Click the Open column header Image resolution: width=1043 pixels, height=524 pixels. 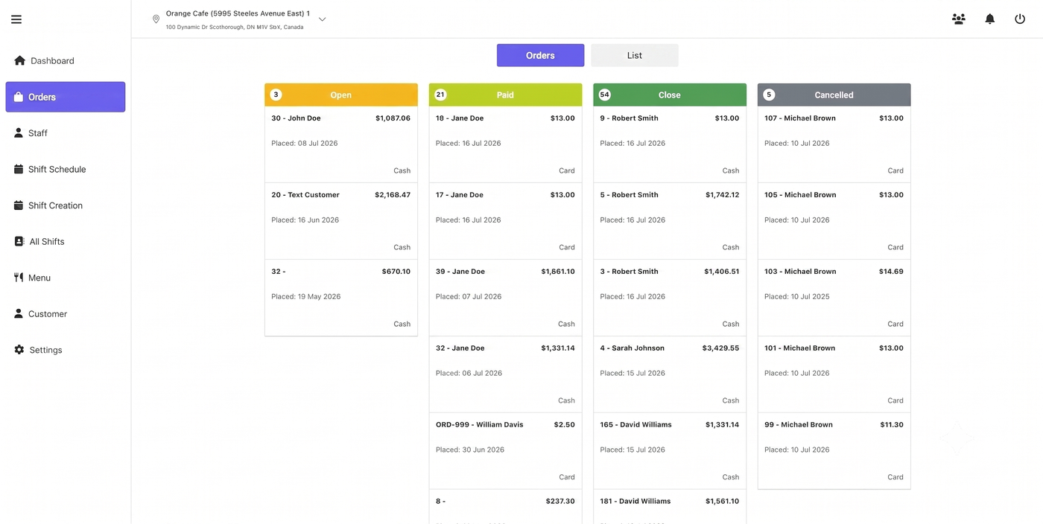[341, 95]
